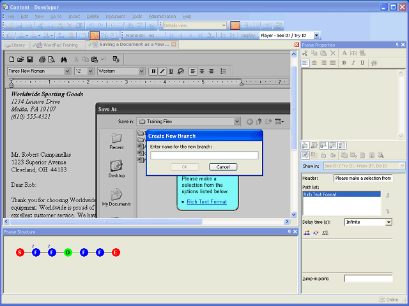409x306 pixels.
Task: Toggle the orange highlighted button beside Details view
Action: (235, 25)
